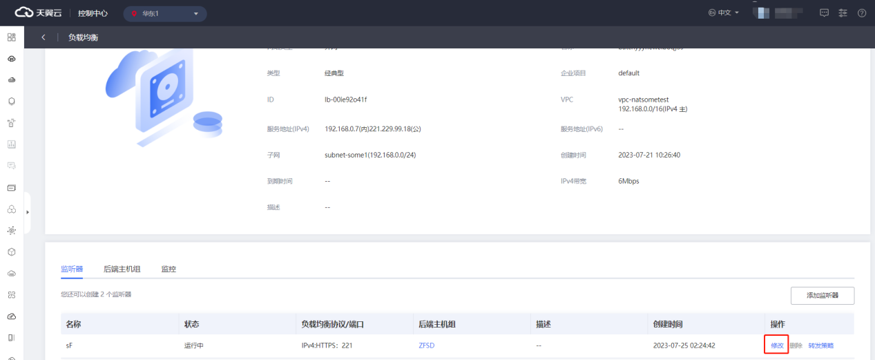Viewport: 875px width, 360px height.
Task: Click the bar chart icon in sidebar
Action: click(12, 144)
